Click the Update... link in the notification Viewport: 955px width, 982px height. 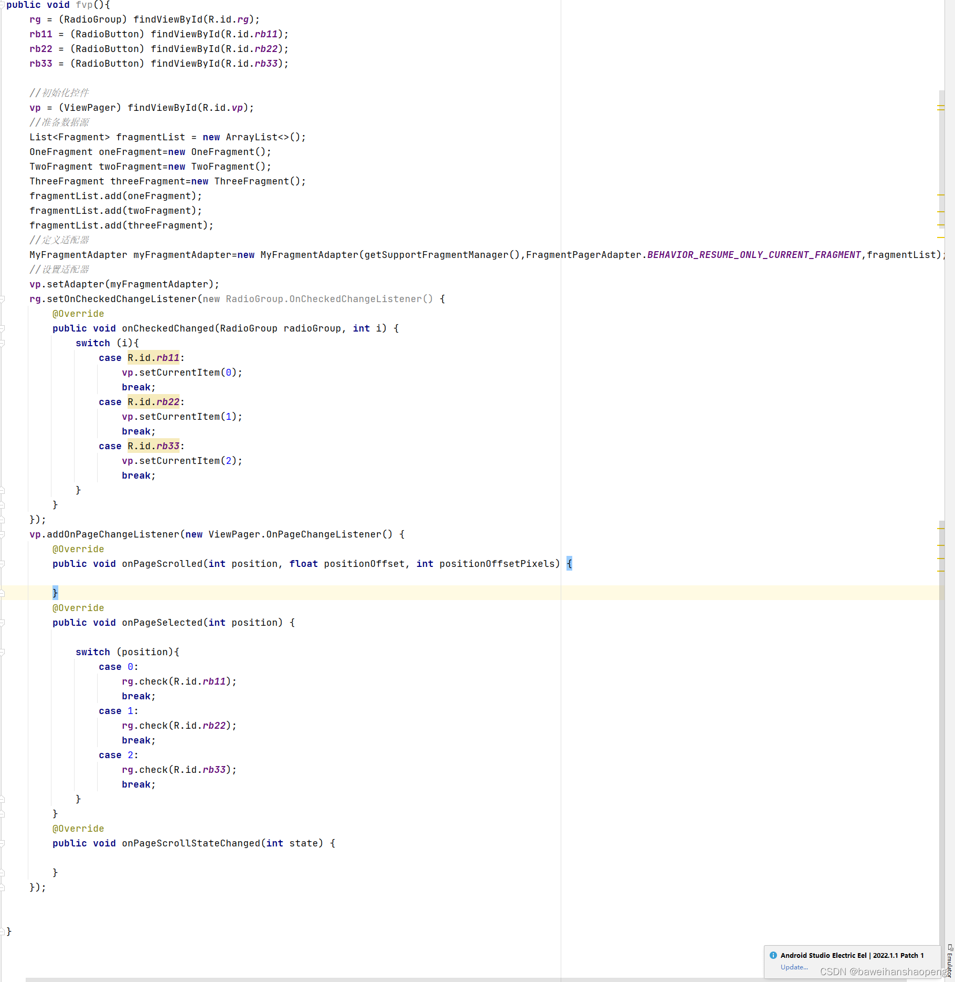pos(794,967)
